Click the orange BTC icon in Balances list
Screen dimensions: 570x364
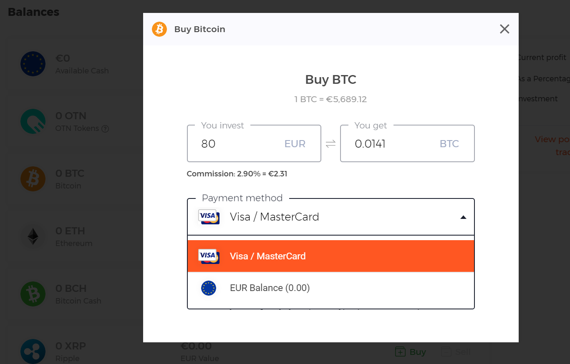[33, 179]
